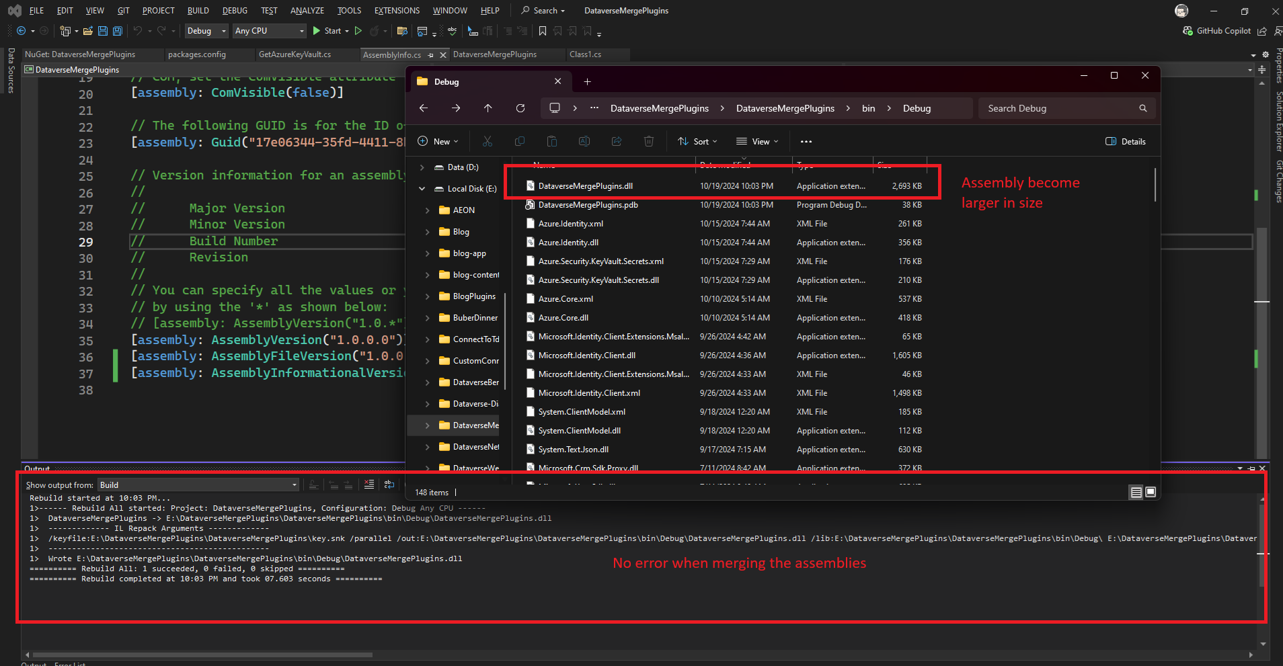This screenshot has height=666, width=1283.
Task: Click the Back arrow in File Explorer
Action: [x=424, y=108]
